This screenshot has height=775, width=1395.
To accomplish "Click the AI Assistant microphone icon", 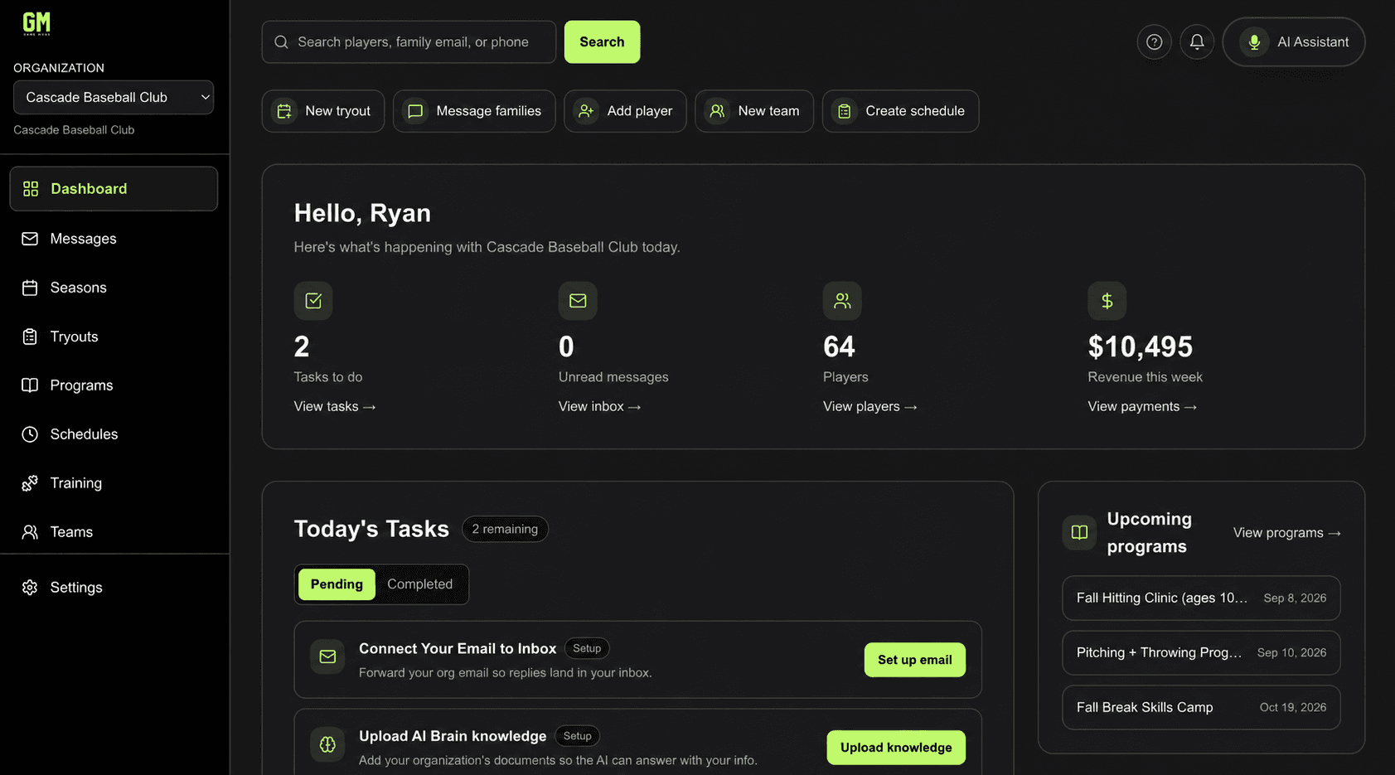I will [1254, 42].
